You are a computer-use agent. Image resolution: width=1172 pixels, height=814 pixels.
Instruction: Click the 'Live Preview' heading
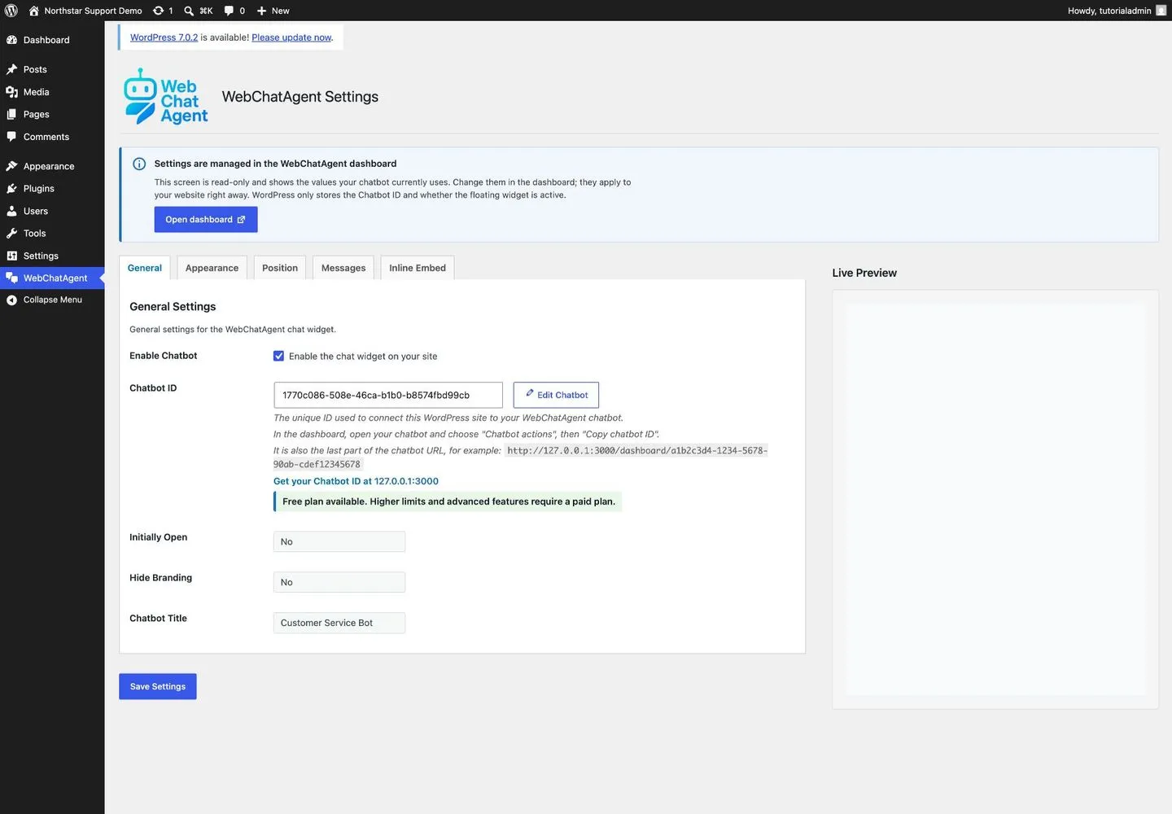point(864,273)
